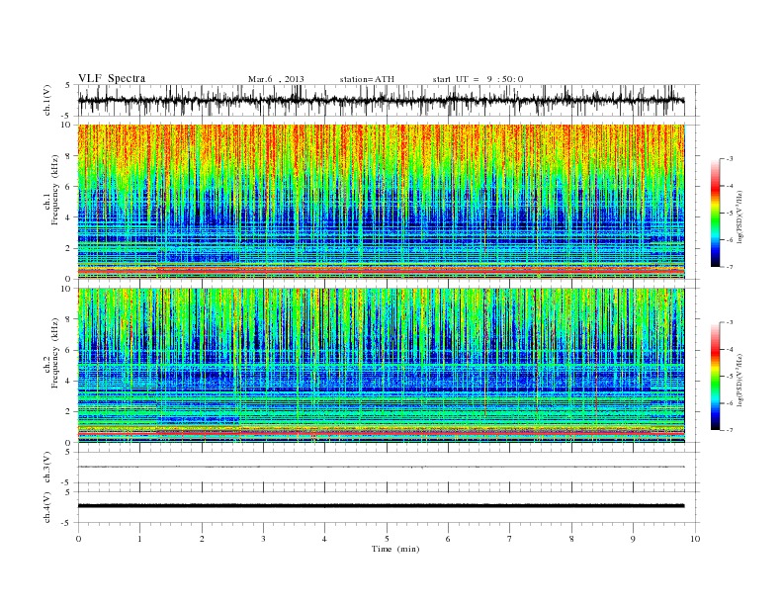Click the ch.1 spectrogram panel

381,202
